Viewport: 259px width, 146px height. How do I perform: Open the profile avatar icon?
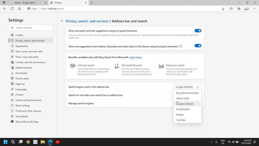point(246,9)
